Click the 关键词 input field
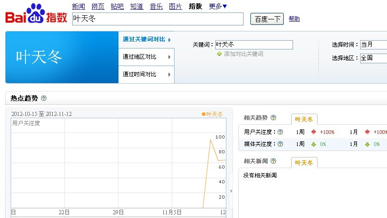 254,45
